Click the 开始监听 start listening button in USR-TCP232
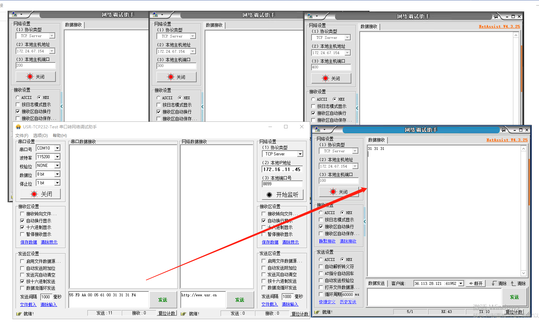539x323 pixels. (282, 195)
